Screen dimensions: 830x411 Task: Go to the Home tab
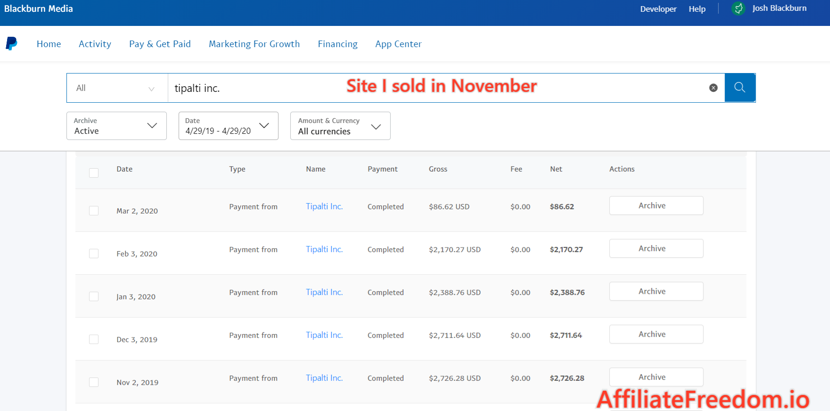pos(49,44)
